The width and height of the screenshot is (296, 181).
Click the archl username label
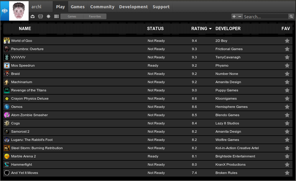pos(36,7)
